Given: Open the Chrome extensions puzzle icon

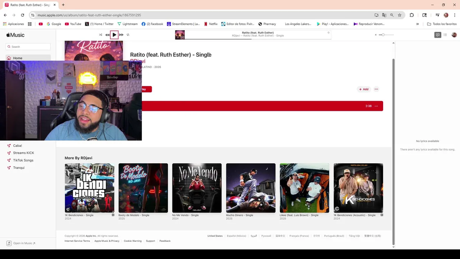Looking at the screenshot, I should coord(412,15).
